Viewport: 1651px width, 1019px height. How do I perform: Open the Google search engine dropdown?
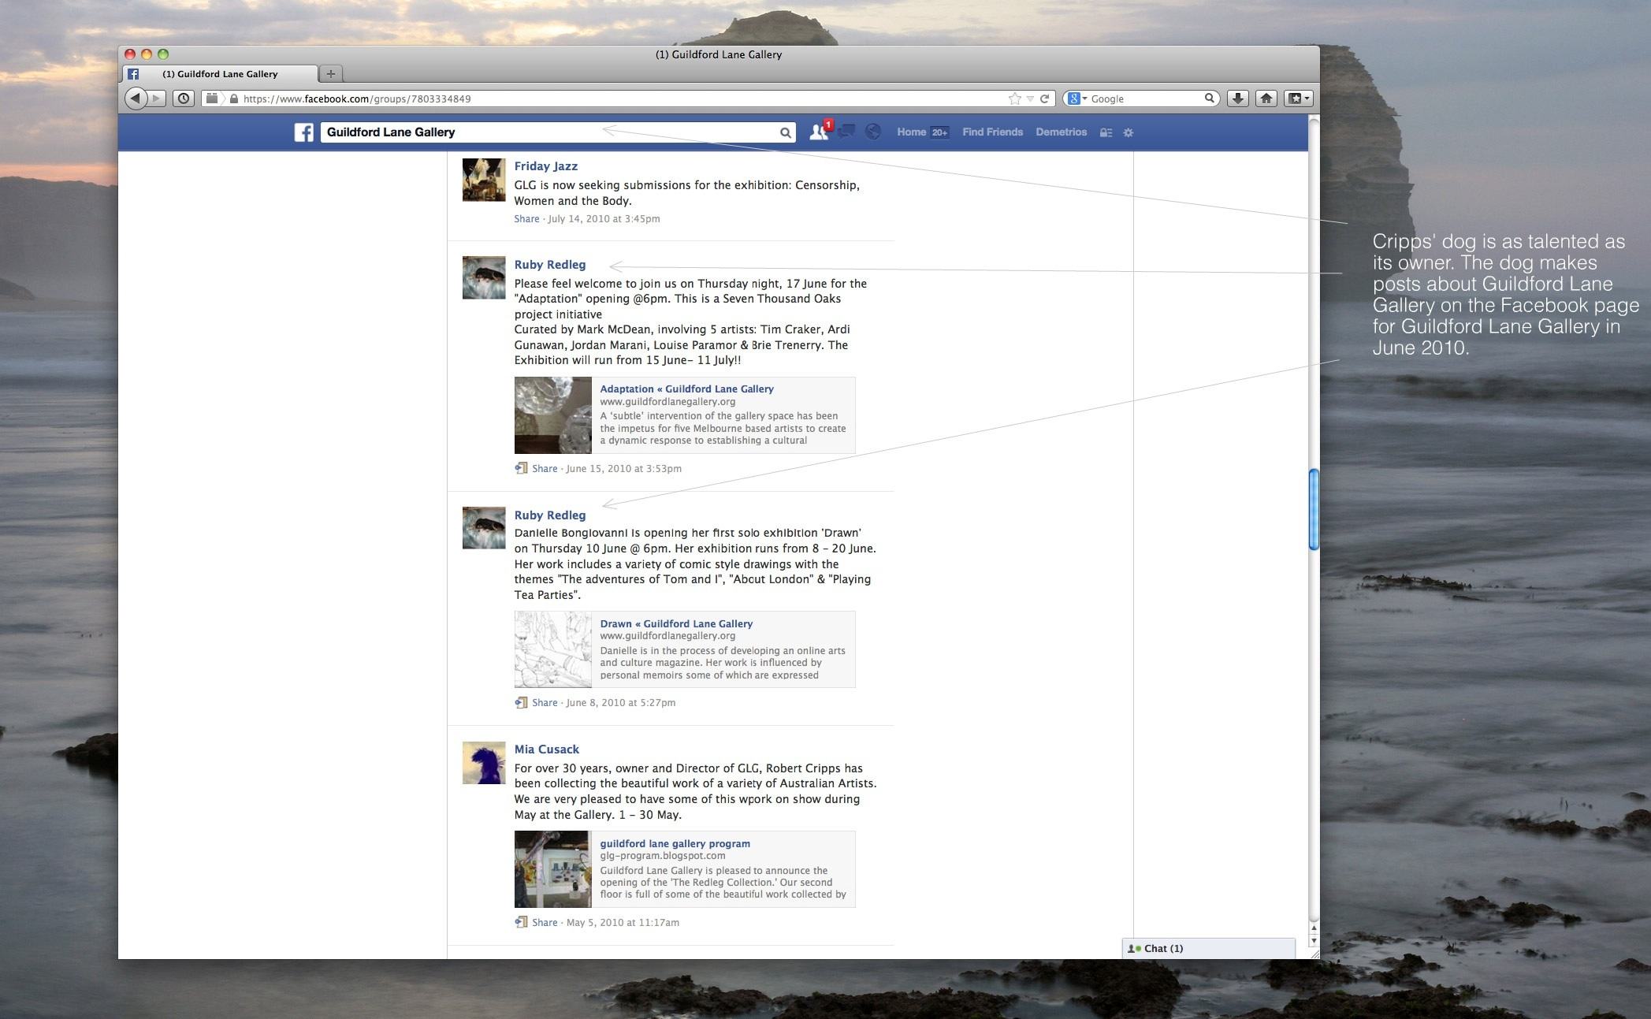point(1077,99)
